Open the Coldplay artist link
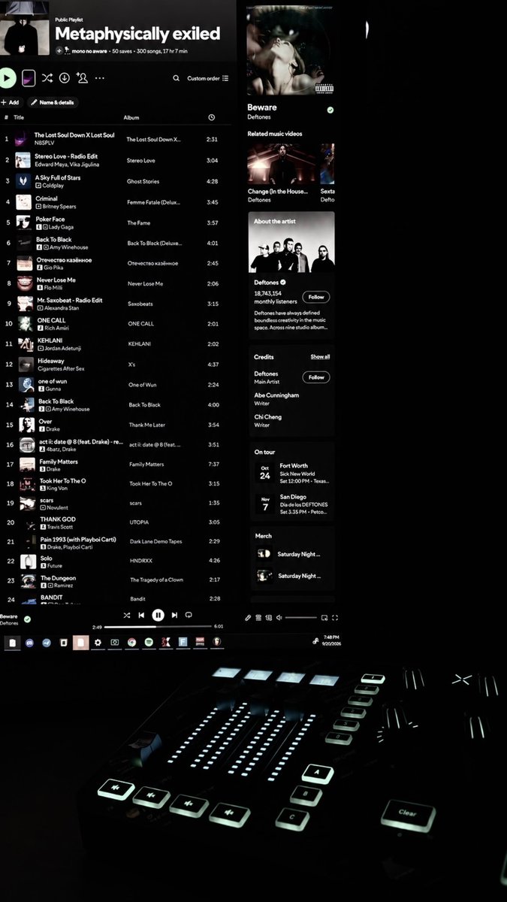The image size is (507, 902). (53, 185)
